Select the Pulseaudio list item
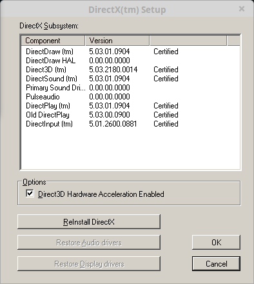 pos(43,97)
